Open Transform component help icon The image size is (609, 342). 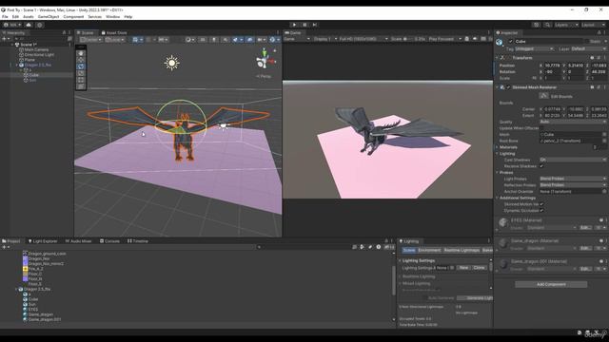click(x=592, y=58)
